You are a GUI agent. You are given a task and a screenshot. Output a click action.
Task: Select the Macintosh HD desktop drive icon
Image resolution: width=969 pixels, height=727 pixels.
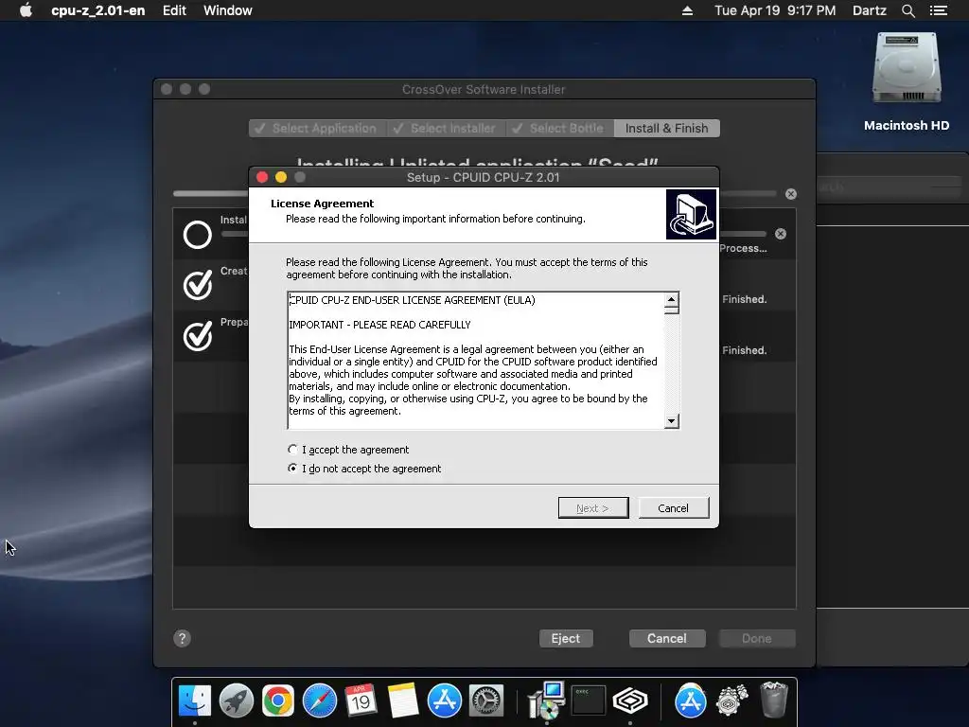(x=907, y=68)
